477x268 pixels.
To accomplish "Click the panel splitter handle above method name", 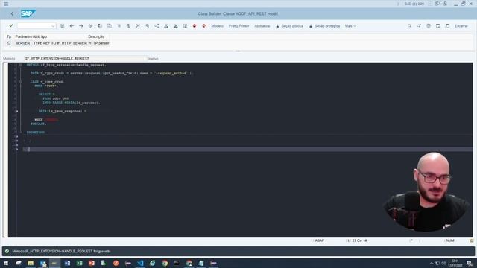I will [238, 51].
